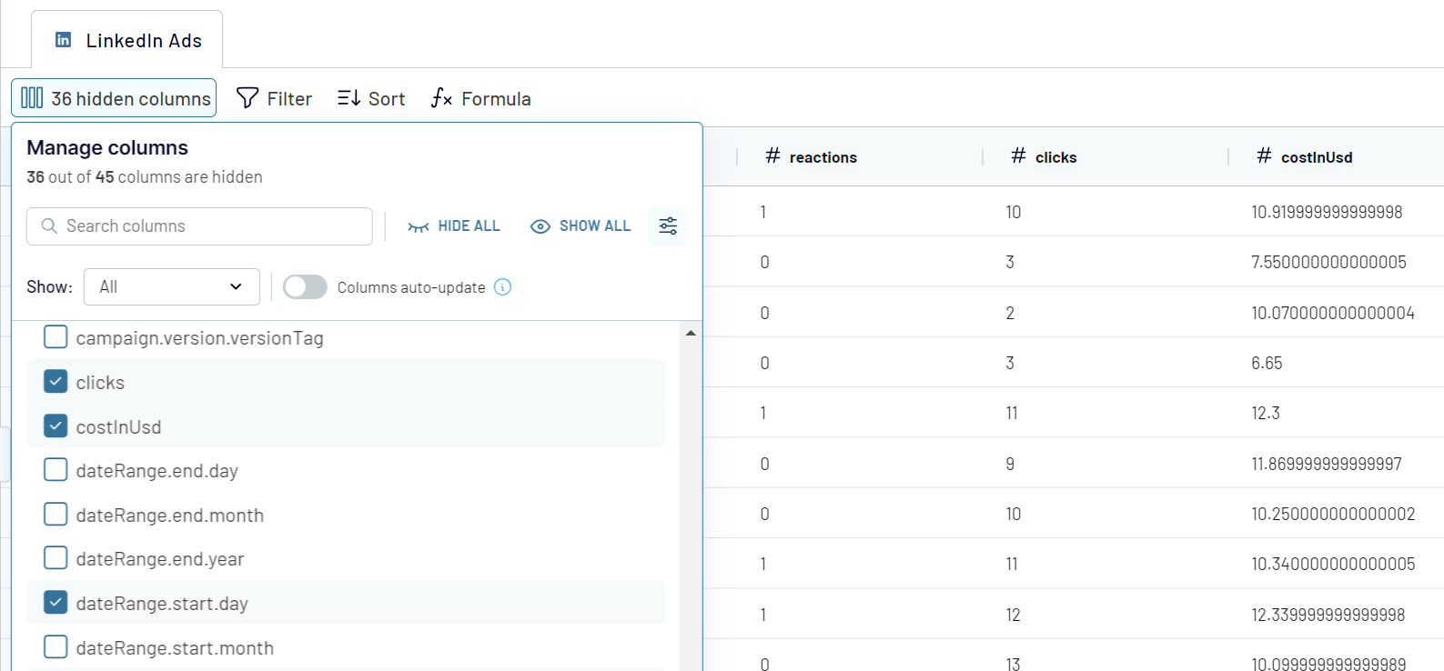Image resolution: width=1444 pixels, height=671 pixels.
Task: Uncheck dateRange.start.day checkbox
Action: pyautogui.click(x=56, y=603)
